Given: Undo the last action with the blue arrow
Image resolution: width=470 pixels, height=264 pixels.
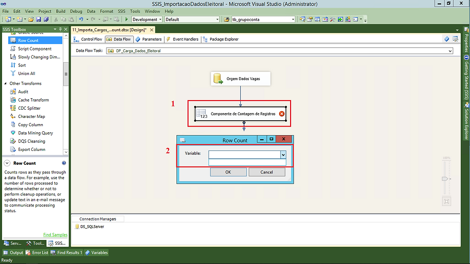Looking at the screenshot, I should point(81,20).
